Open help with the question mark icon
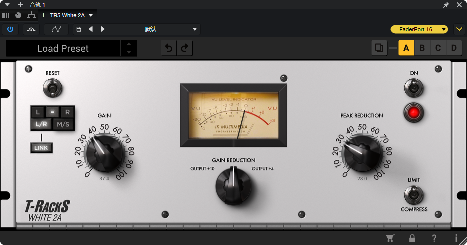467x245 pixels. pyautogui.click(x=434, y=238)
